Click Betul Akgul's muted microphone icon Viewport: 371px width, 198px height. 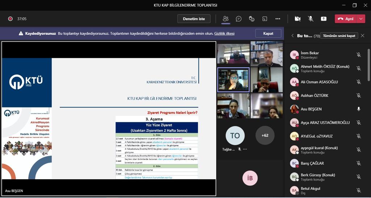tap(359, 190)
